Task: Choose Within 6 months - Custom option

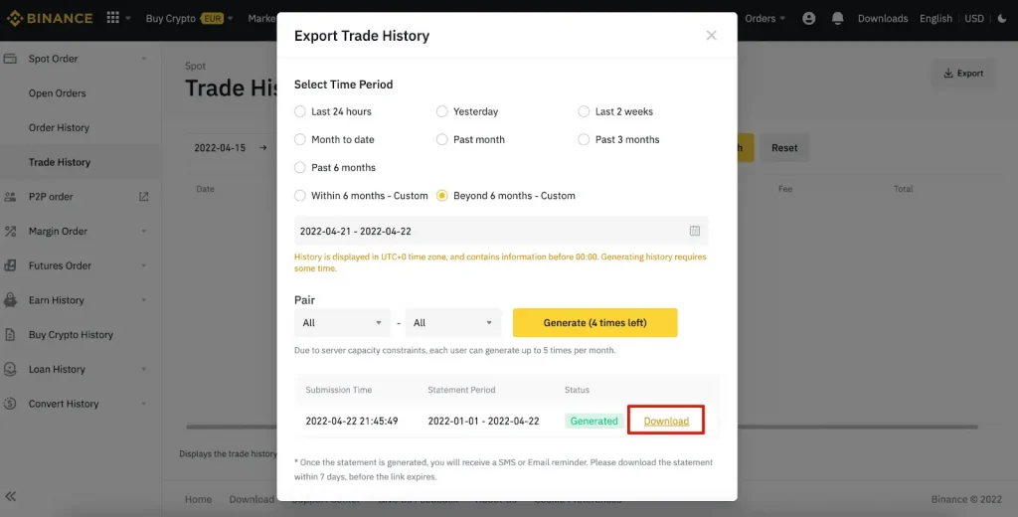Action: [x=300, y=196]
